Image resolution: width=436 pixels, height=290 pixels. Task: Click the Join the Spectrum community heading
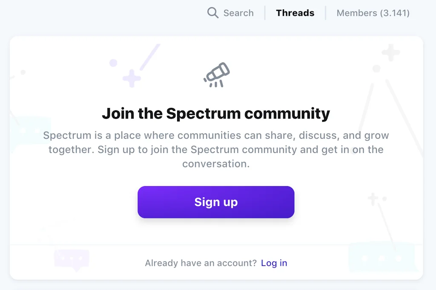click(x=216, y=113)
